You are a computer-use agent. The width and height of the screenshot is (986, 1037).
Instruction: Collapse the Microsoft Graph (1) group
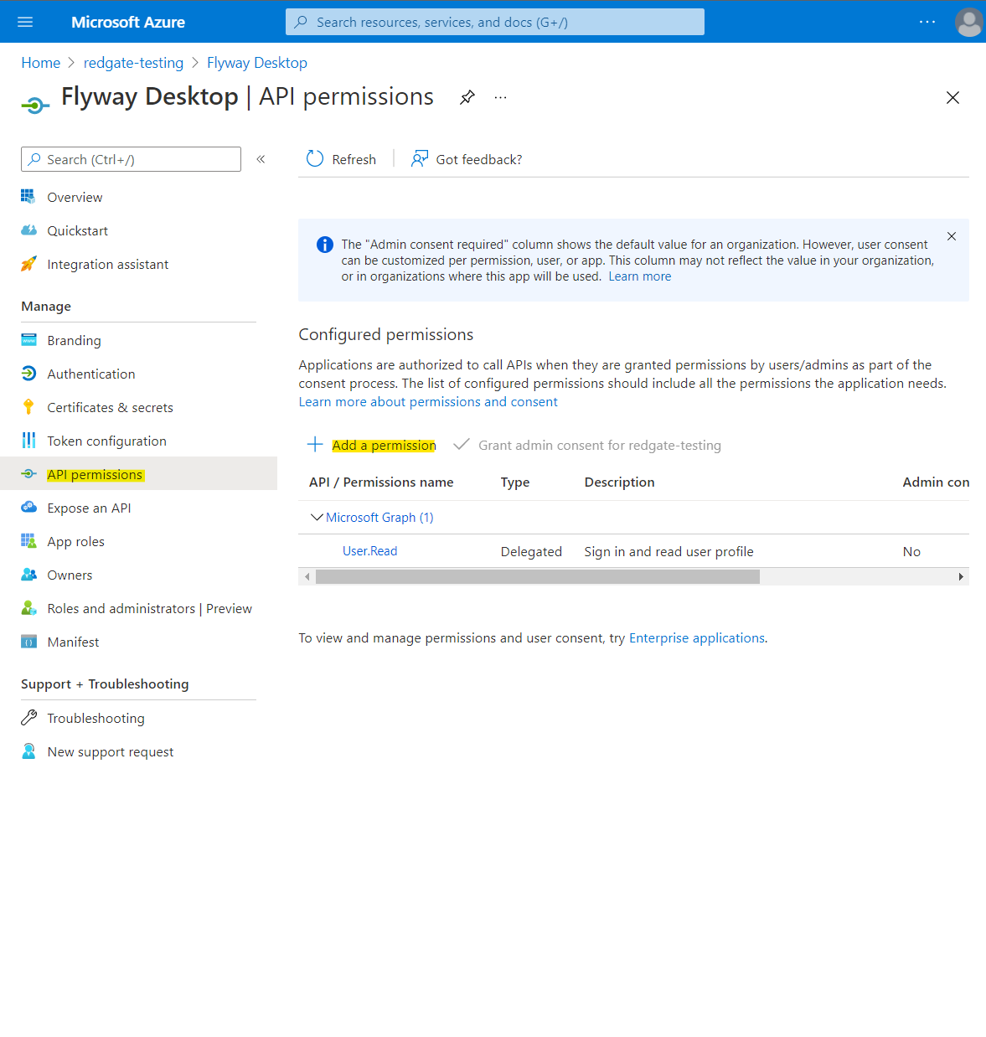point(317,518)
